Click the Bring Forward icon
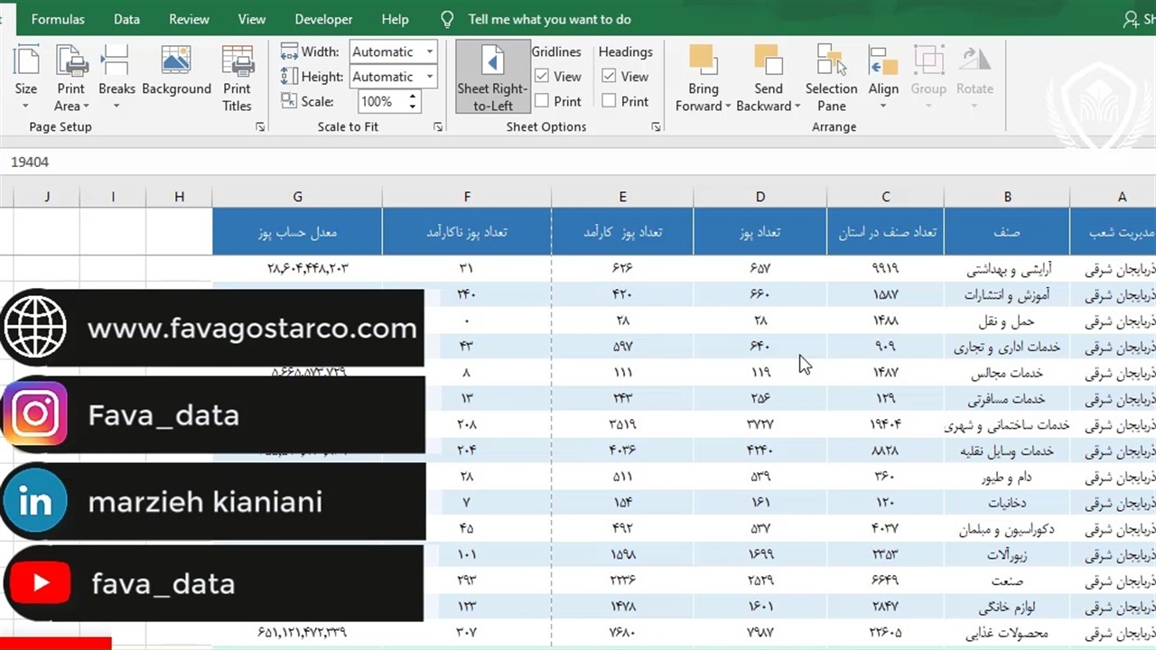The height and width of the screenshot is (650, 1156). tap(703, 61)
